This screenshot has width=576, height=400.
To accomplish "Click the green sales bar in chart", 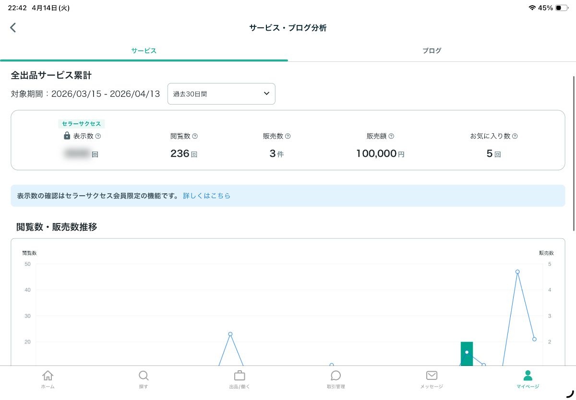I will pyautogui.click(x=467, y=354).
